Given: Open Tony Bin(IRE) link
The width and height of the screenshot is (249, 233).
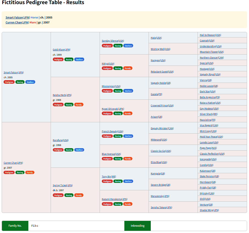Looking at the screenshot, I should pyautogui.click(x=109, y=177).
